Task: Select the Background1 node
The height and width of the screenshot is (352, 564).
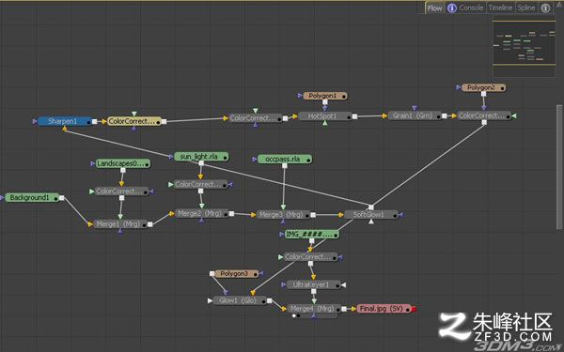Action: click(x=32, y=197)
